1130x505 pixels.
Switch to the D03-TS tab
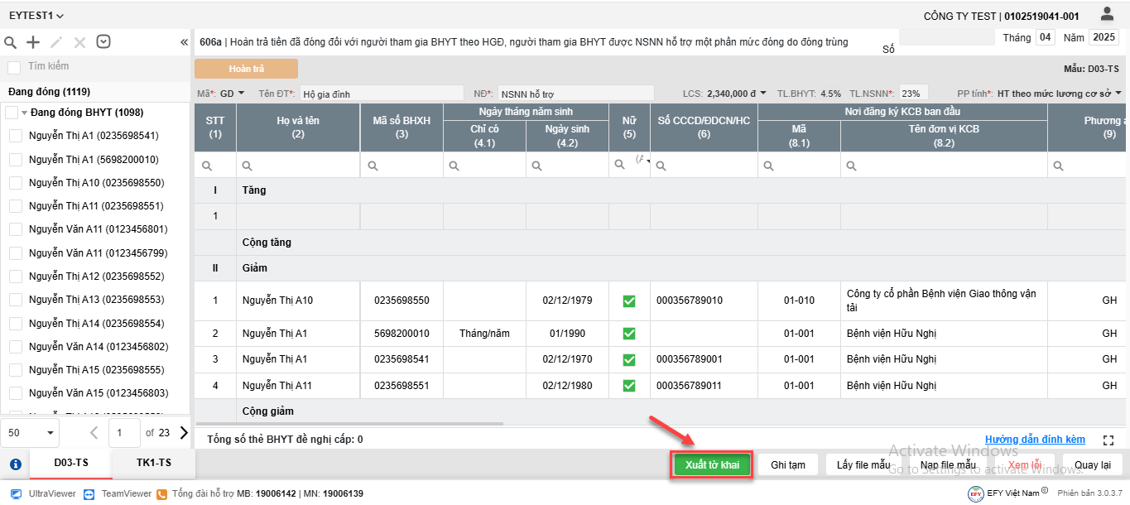tap(71, 463)
